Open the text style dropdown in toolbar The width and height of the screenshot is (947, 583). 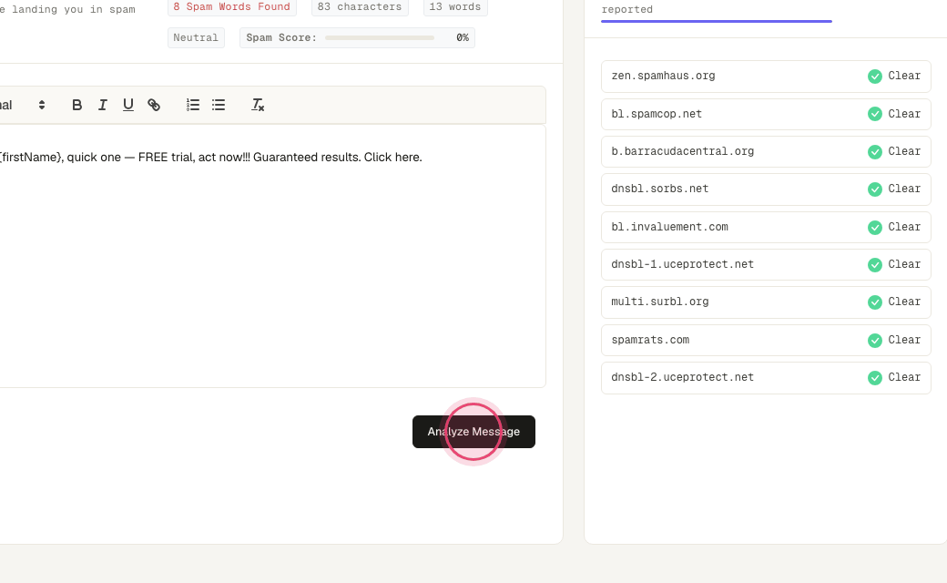coord(23,105)
